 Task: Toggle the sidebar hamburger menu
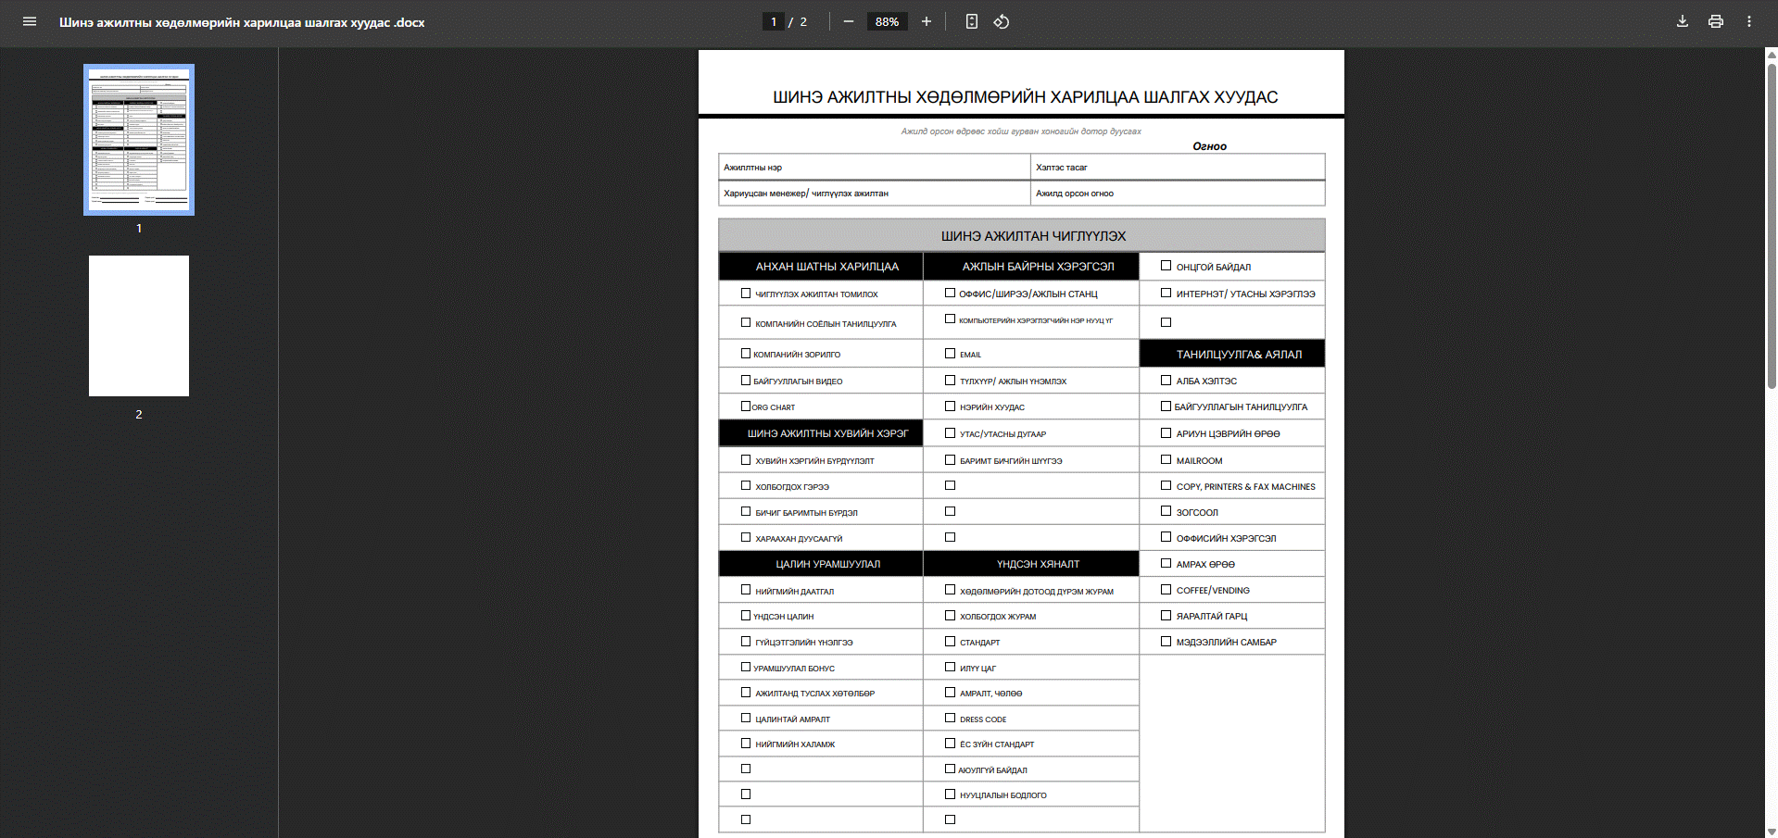[30, 21]
